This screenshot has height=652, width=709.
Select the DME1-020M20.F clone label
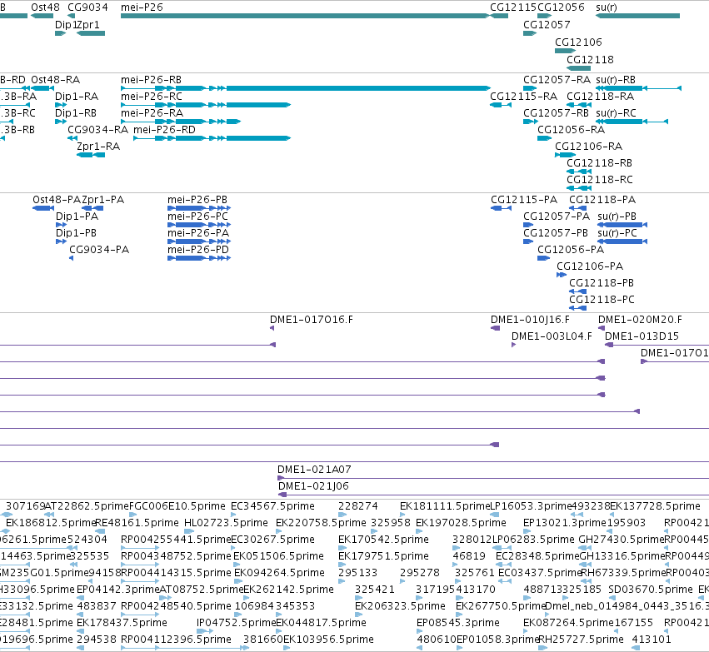coord(641,320)
